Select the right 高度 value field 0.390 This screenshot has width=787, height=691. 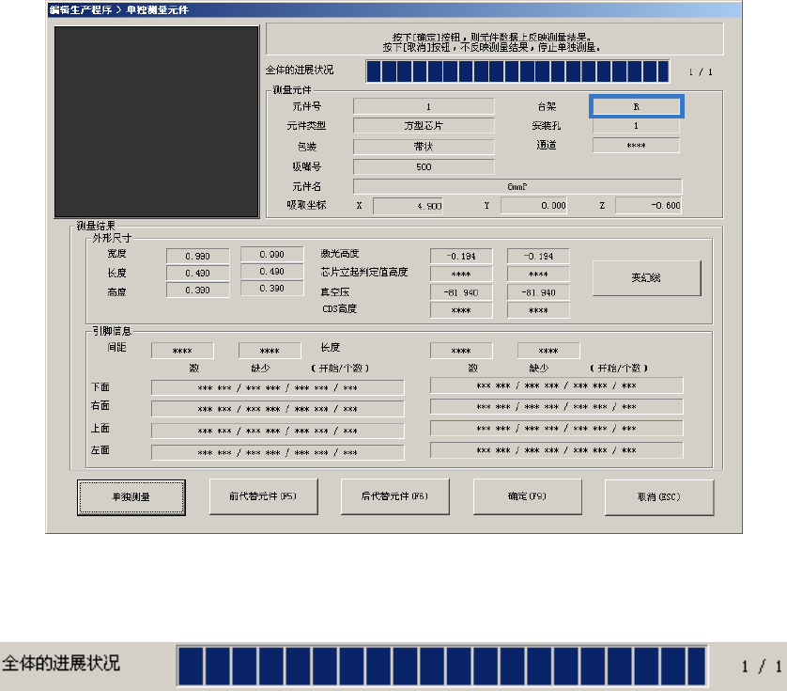(x=272, y=289)
